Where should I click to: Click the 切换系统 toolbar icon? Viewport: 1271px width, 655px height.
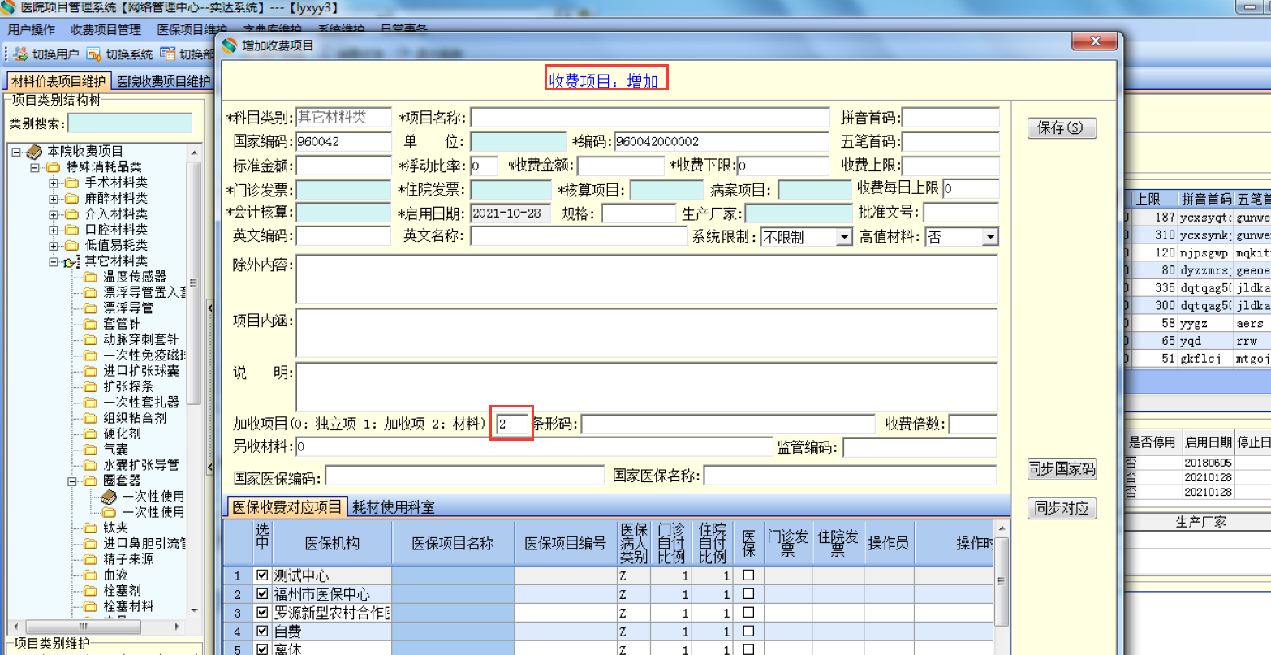94,54
